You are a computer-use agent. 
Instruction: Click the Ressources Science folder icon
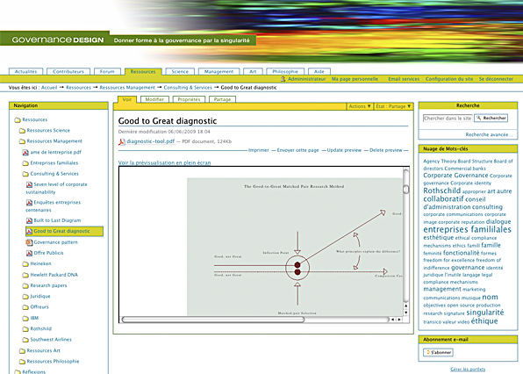pos(22,131)
